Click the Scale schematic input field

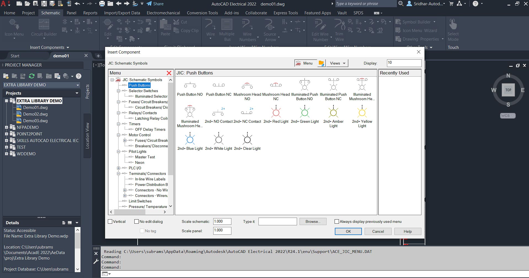(x=222, y=221)
